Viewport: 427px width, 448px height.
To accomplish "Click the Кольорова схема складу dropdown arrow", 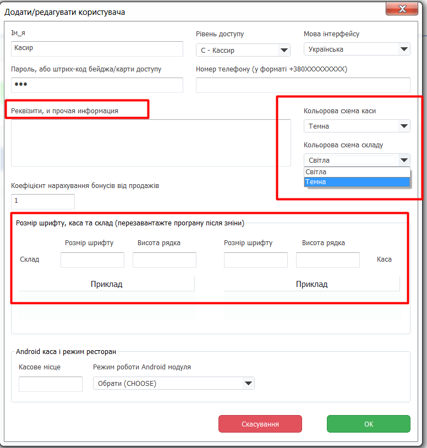I will pyautogui.click(x=404, y=160).
